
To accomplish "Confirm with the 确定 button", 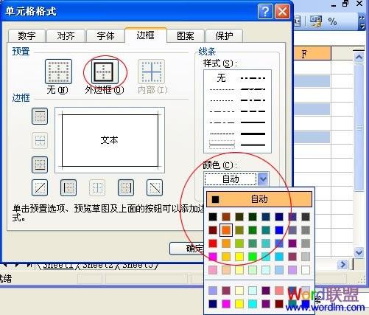I will tap(187, 249).
